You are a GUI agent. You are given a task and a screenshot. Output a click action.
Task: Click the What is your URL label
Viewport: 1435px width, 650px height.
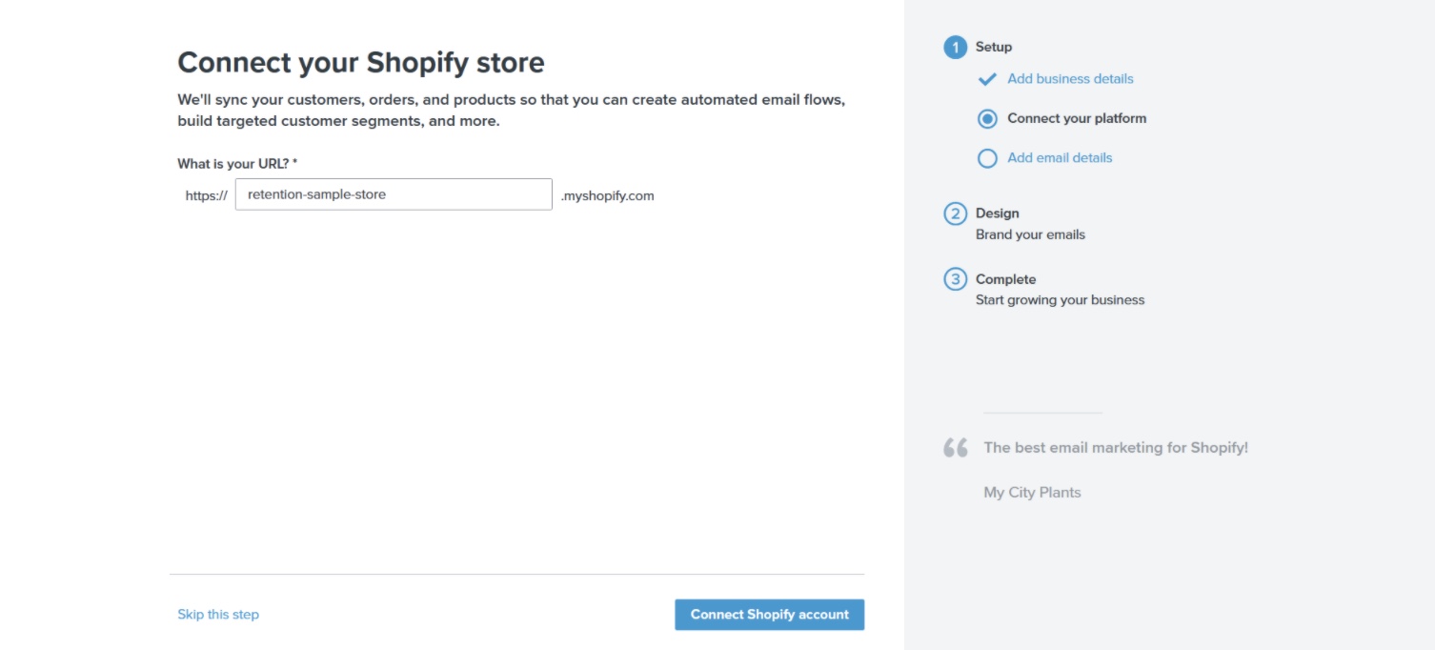(237, 164)
